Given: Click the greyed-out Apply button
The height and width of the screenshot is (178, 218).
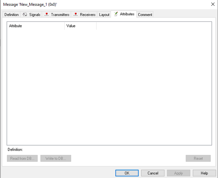Looking at the screenshot, I should pyautogui.click(x=178, y=173).
